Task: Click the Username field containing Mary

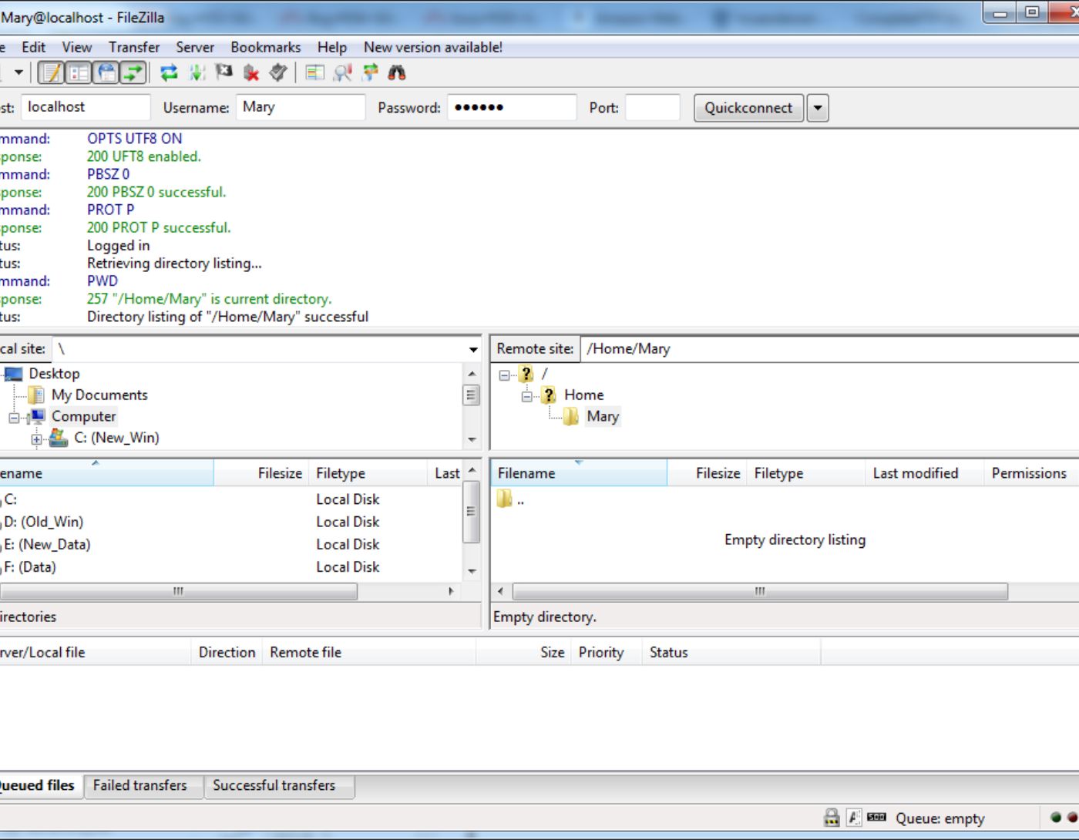Action: pos(301,107)
